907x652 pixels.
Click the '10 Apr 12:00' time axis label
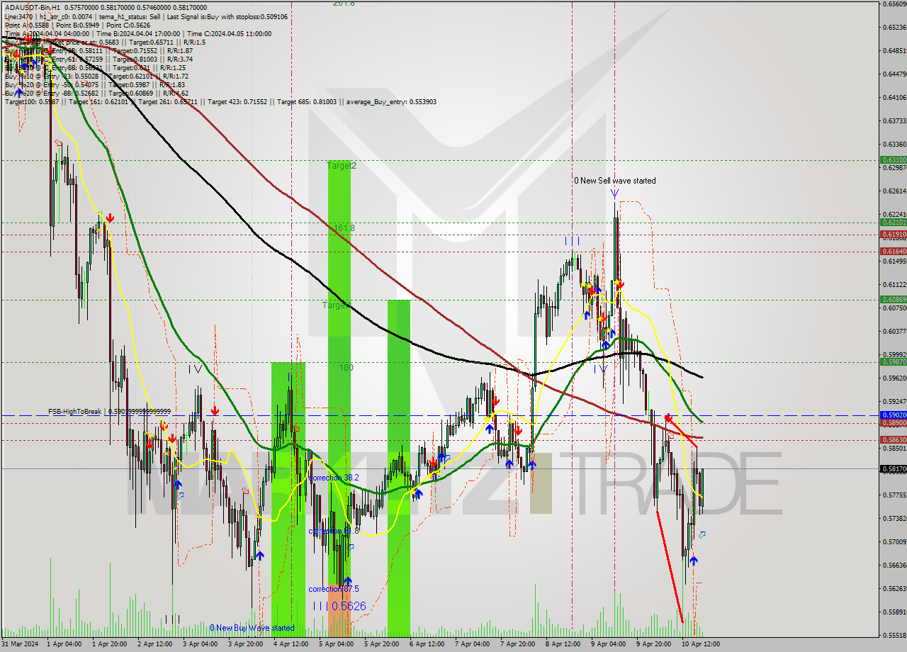pos(700,644)
